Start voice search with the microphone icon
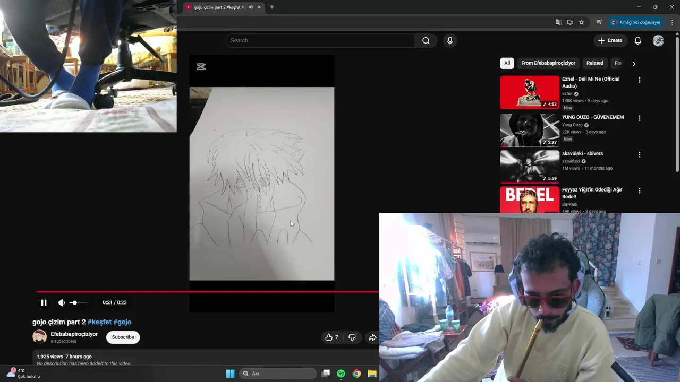 (450, 40)
